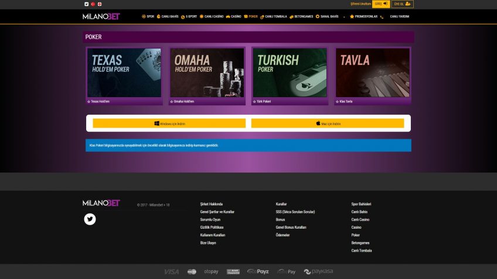
Task: Click the Milanobet logo in footer
Action: coord(101,203)
